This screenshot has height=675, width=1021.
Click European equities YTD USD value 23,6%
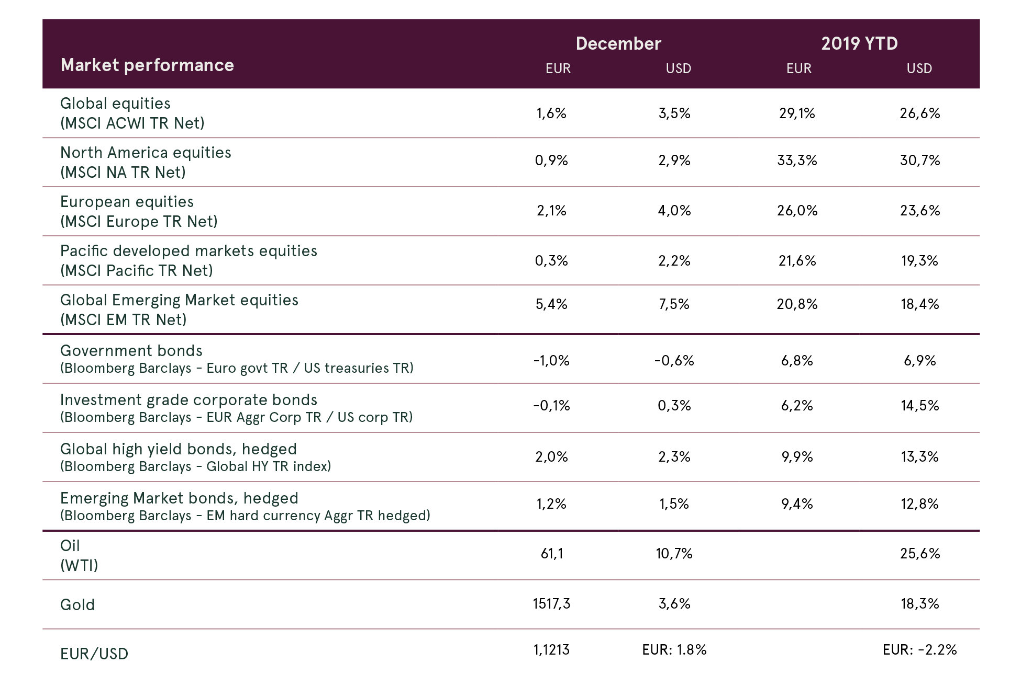tap(920, 211)
